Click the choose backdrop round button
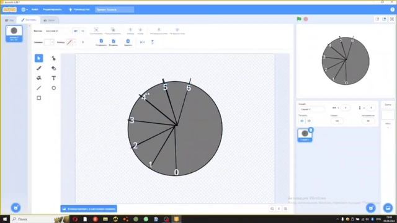The width and height of the screenshot is (397, 223). (x=388, y=208)
